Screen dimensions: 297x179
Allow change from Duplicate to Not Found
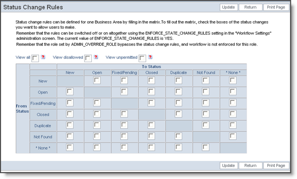205,125
